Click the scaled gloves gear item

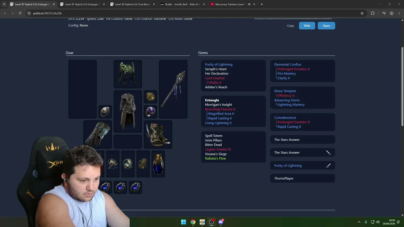tap(98, 134)
